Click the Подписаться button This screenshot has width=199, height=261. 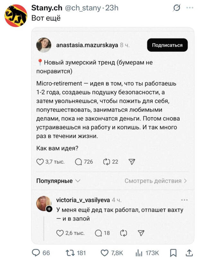pos(167,45)
